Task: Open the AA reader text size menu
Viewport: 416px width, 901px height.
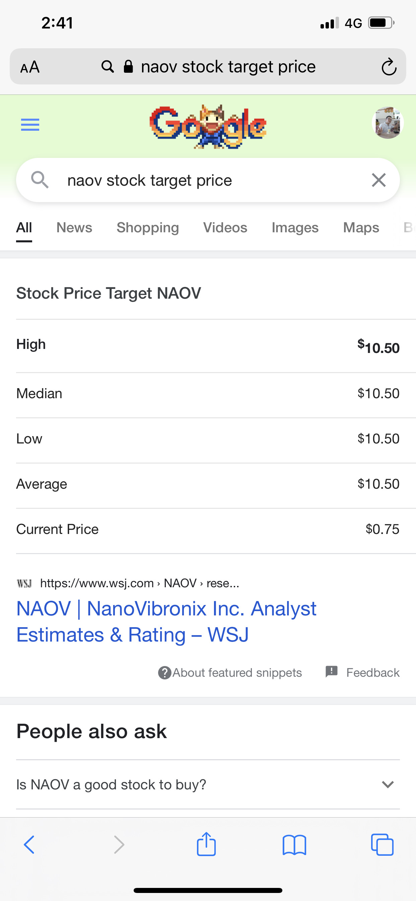Action: click(x=30, y=67)
